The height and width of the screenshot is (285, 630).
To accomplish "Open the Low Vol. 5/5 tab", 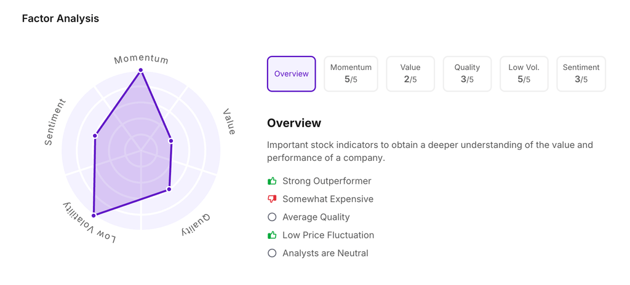I will pos(524,74).
